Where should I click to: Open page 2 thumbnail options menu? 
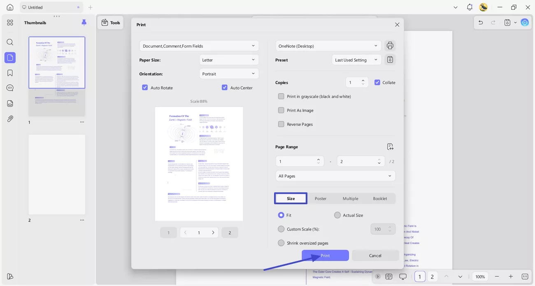(x=82, y=220)
